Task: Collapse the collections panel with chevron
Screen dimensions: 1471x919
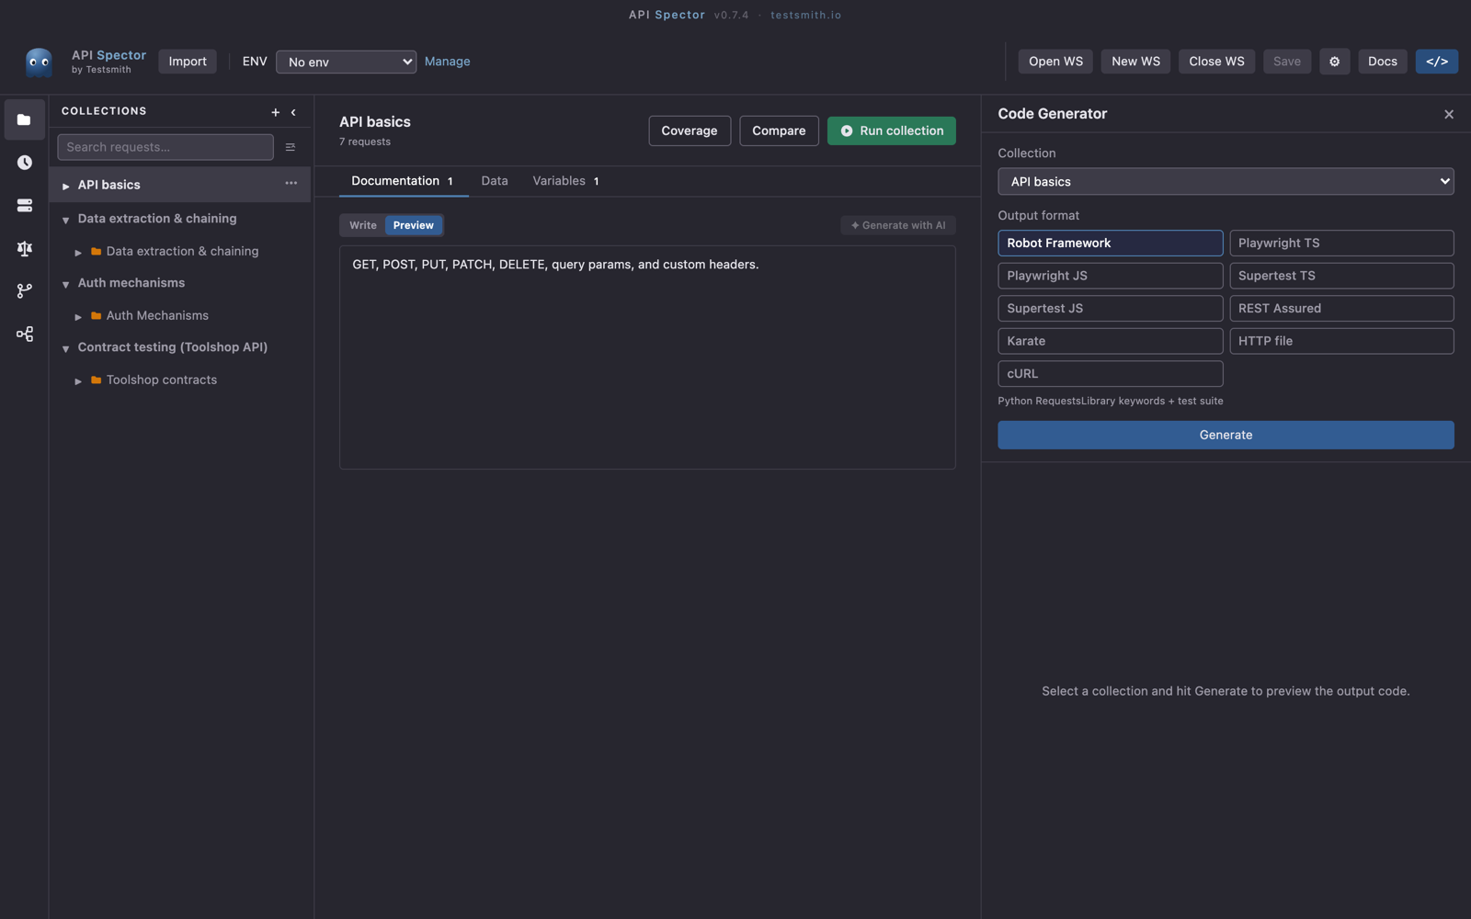Action: (293, 112)
